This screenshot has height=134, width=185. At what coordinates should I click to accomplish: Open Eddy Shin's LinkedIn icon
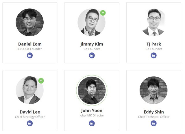point(153,123)
